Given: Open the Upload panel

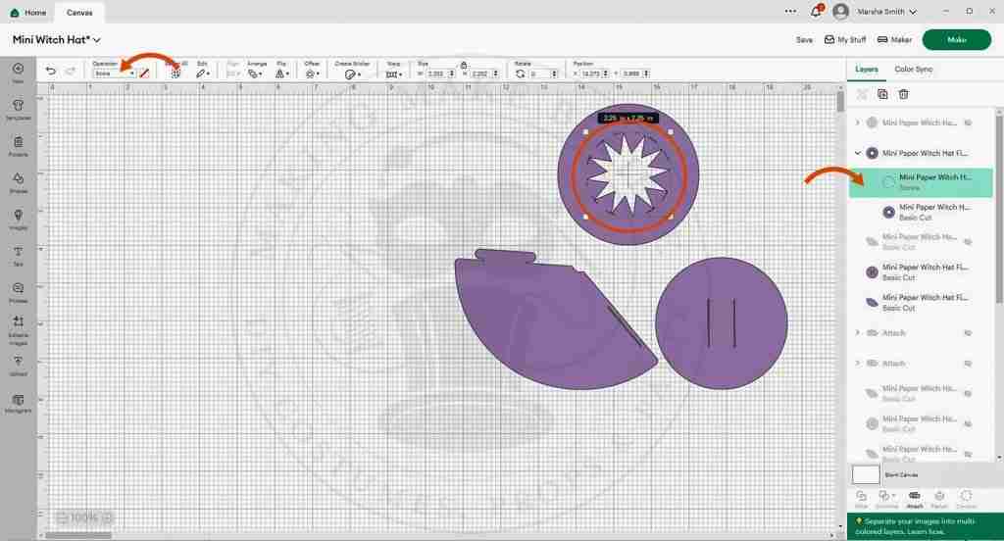Looking at the screenshot, I should point(18,365).
